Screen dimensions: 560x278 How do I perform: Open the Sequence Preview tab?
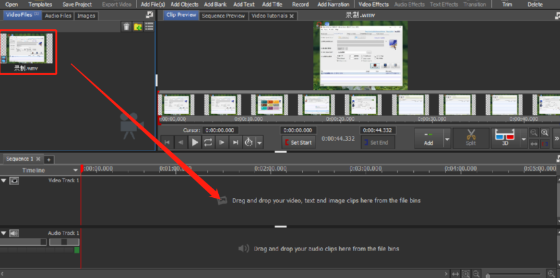click(x=223, y=16)
